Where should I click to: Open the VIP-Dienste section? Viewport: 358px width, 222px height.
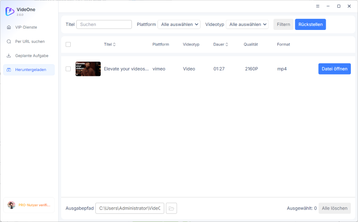[x=29, y=27]
